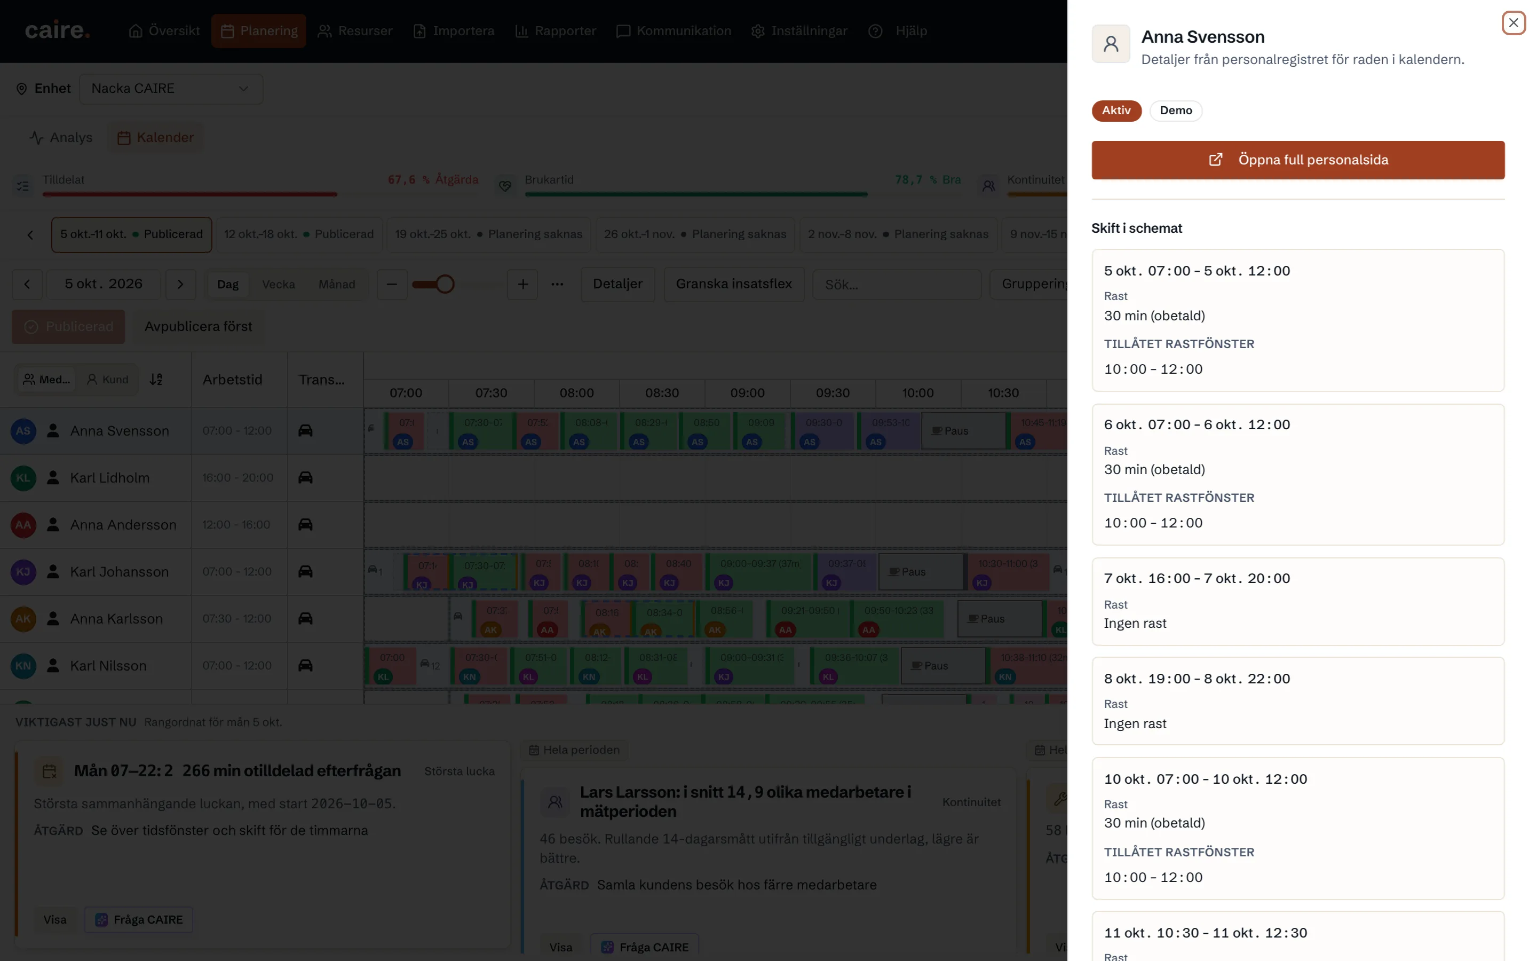Click Karl Lidholm's car transport icon
The width and height of the screenshot is (1537, 961).
coord(305,477)
